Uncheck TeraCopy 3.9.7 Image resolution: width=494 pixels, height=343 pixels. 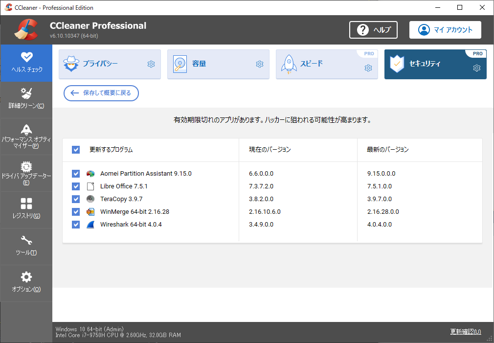click(x=76, y=199)
